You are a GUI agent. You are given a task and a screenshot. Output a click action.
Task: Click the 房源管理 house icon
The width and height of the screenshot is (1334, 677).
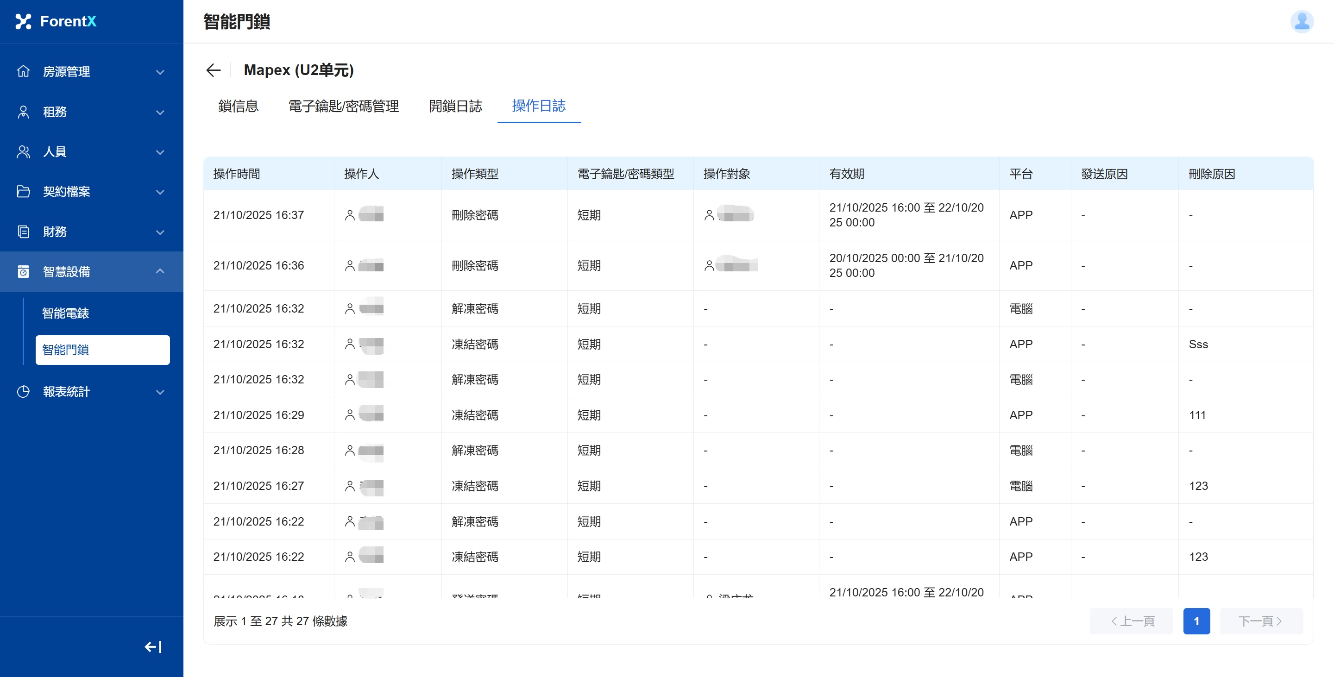coord(23,71)
